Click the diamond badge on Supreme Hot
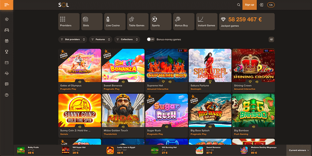312x156 pixels. 163,81
